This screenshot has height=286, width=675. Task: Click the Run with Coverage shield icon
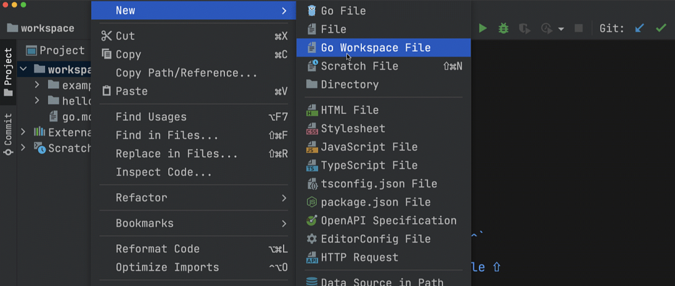pos(524,28)
